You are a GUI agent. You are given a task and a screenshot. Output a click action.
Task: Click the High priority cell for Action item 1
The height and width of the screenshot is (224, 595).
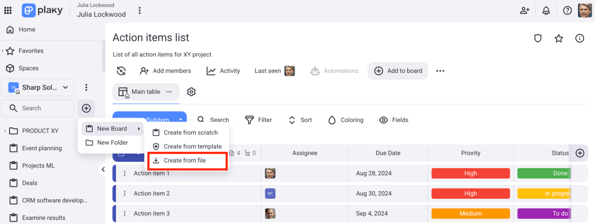pyautogui.click(x=471, y=174)
